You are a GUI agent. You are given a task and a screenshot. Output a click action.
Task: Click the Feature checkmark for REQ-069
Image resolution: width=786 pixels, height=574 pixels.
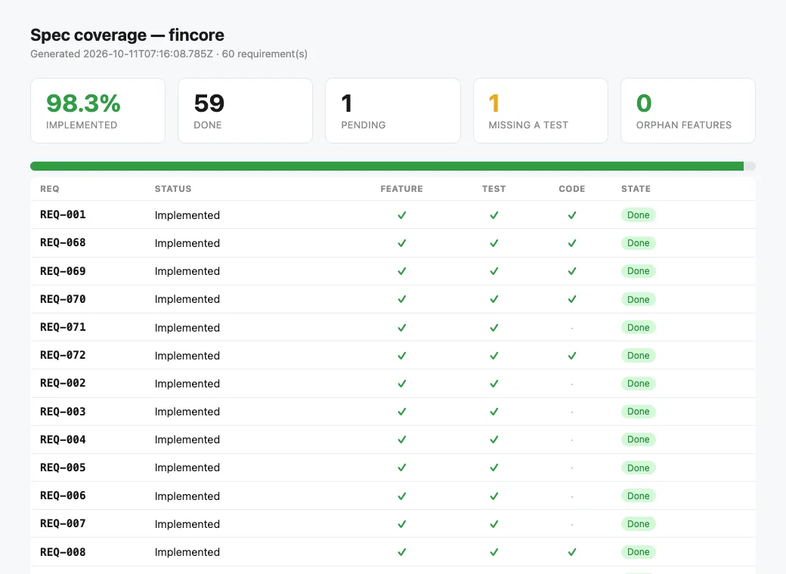pos(401,271)
